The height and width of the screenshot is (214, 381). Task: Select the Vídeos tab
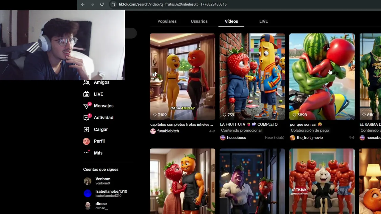click(x=231, y=21)
